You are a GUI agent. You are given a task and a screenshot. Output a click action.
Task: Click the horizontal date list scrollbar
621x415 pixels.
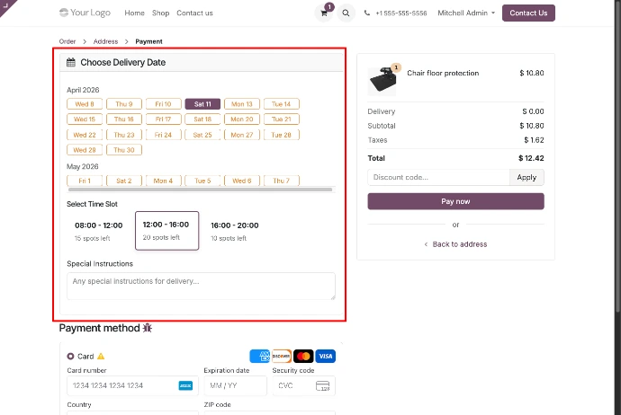[200, 190]
